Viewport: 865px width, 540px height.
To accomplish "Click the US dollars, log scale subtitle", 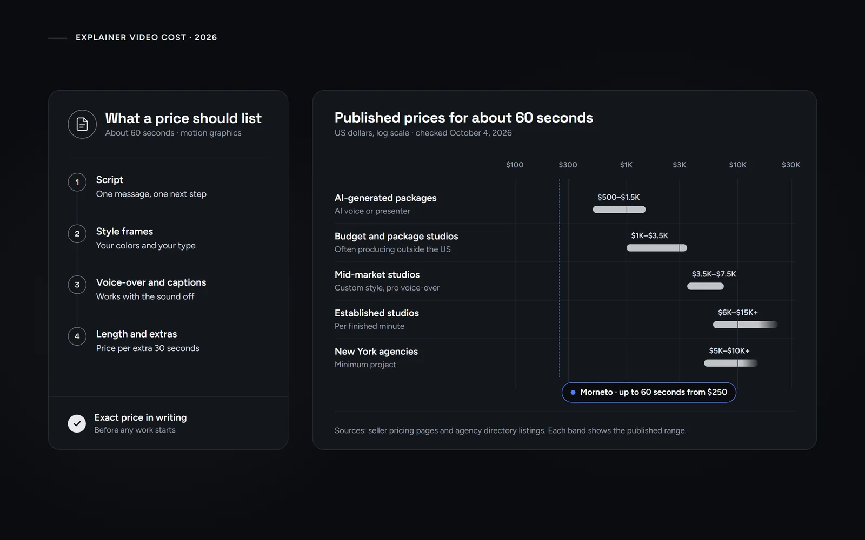I will coord(423,133).
